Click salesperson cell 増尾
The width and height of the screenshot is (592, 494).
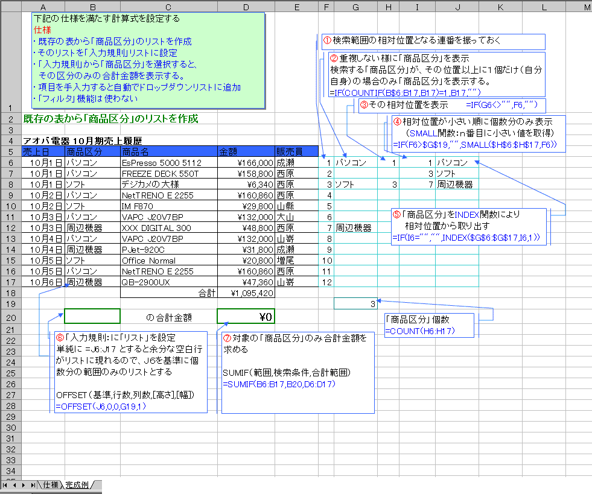click(x=297, y=261)
